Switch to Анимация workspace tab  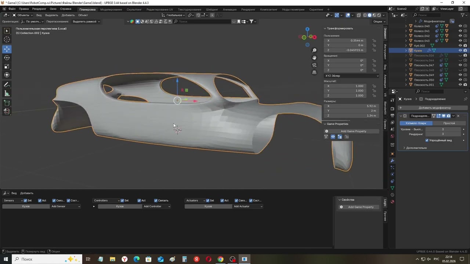(229, 9)
